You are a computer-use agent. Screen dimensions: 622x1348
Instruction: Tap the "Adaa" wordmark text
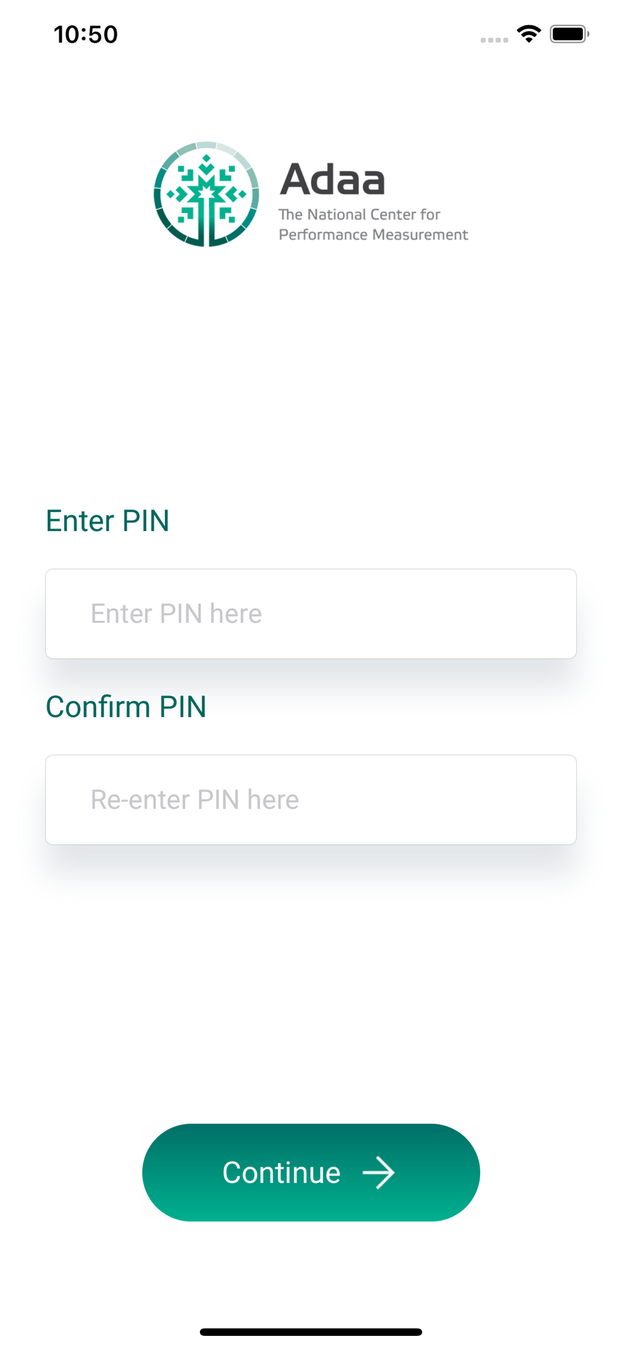pos(333,179)
